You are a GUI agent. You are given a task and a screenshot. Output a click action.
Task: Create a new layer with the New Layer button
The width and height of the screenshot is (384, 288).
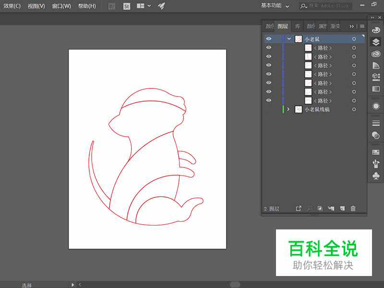coord(342,208)
